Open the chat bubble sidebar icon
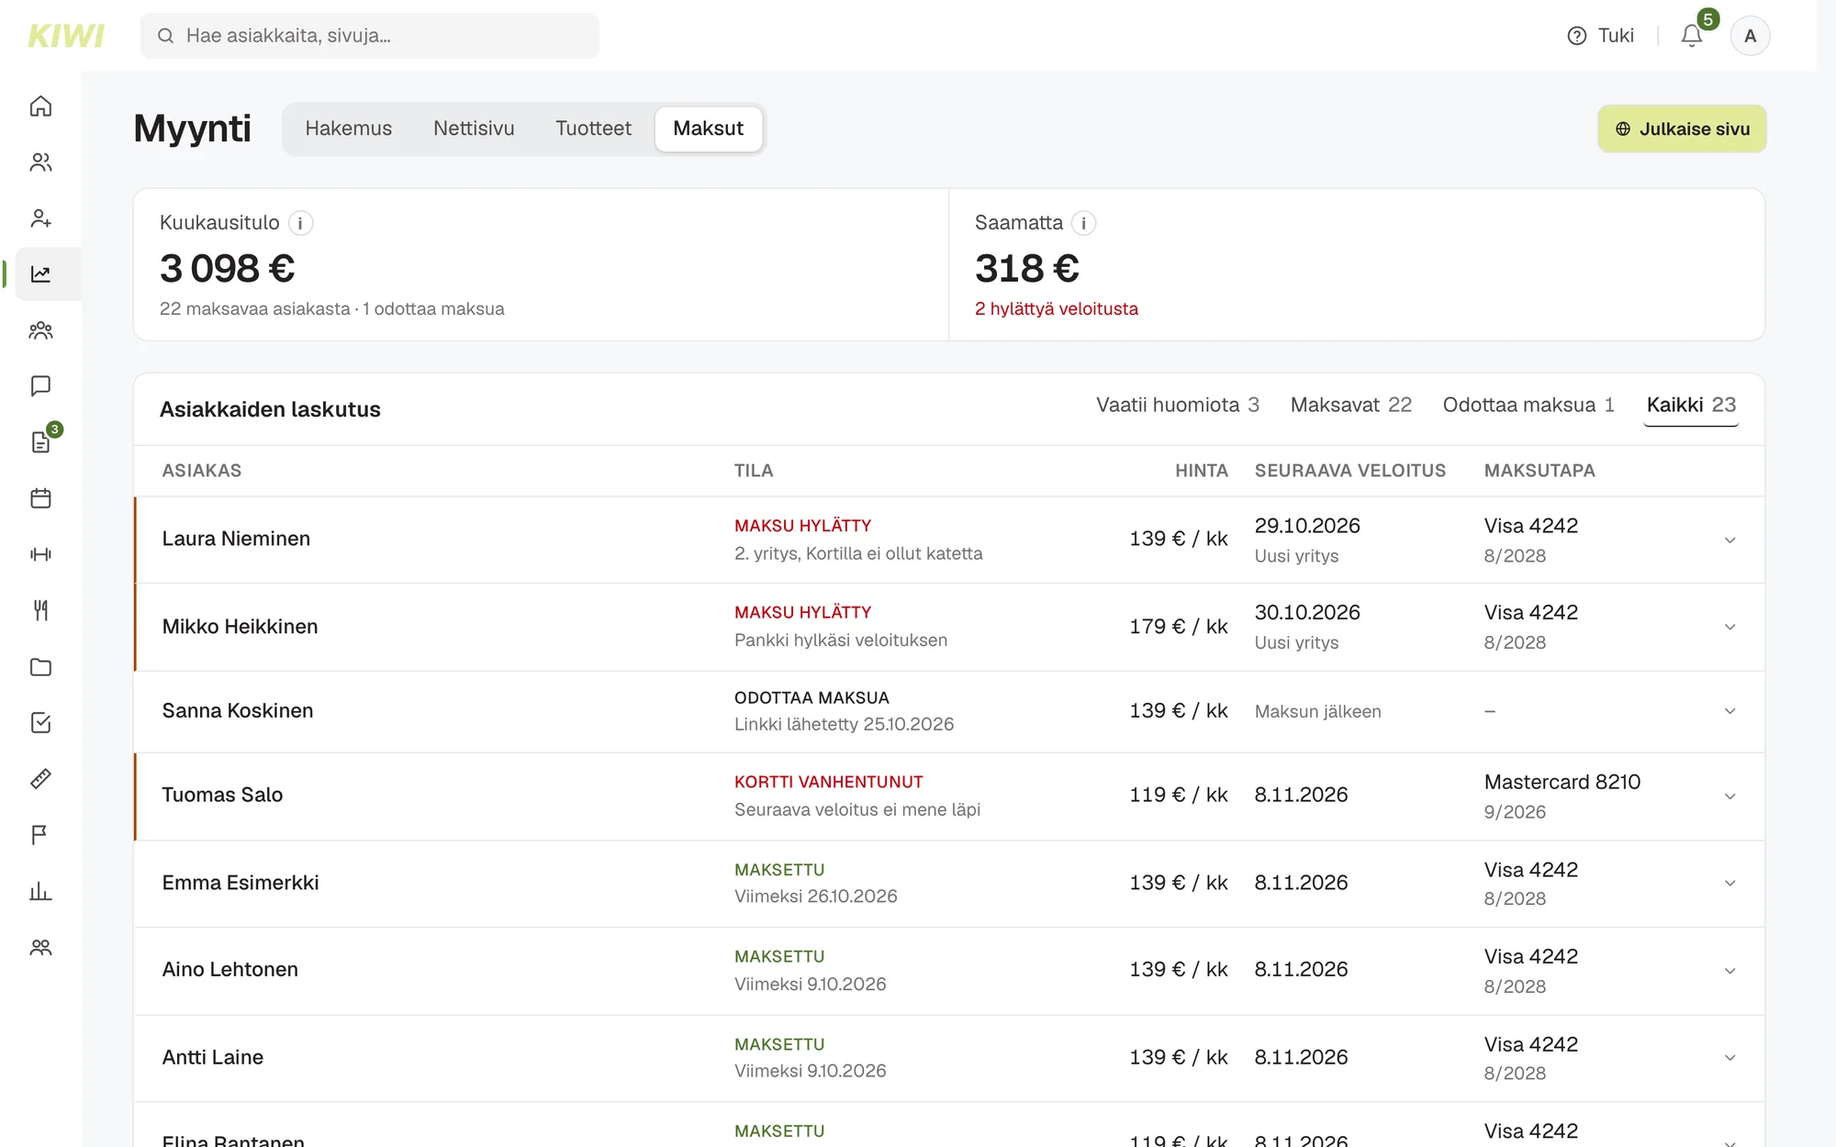 [x=40, y=386]
